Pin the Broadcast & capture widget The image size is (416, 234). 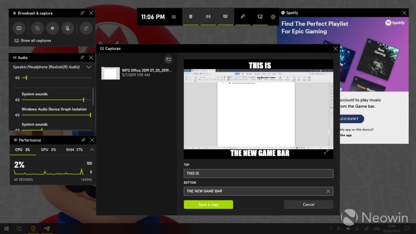click(x=82, y=13)
